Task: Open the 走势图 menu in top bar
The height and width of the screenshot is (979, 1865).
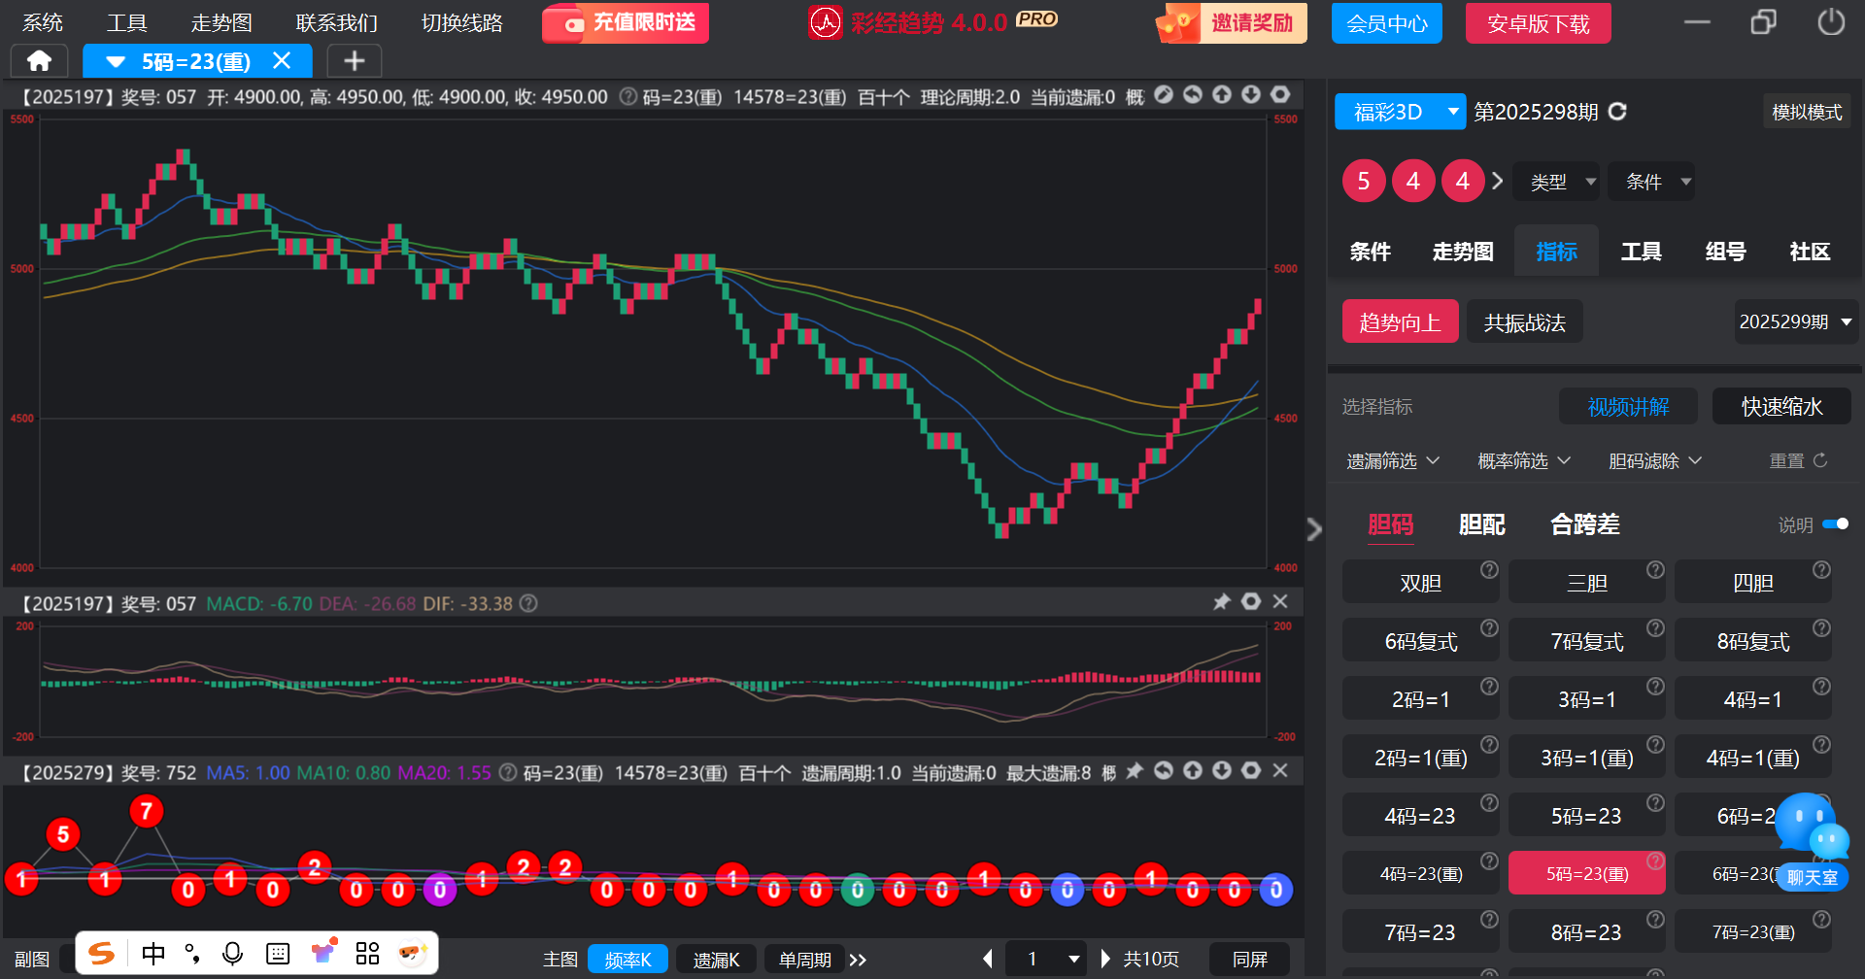Action: [221, 22]
